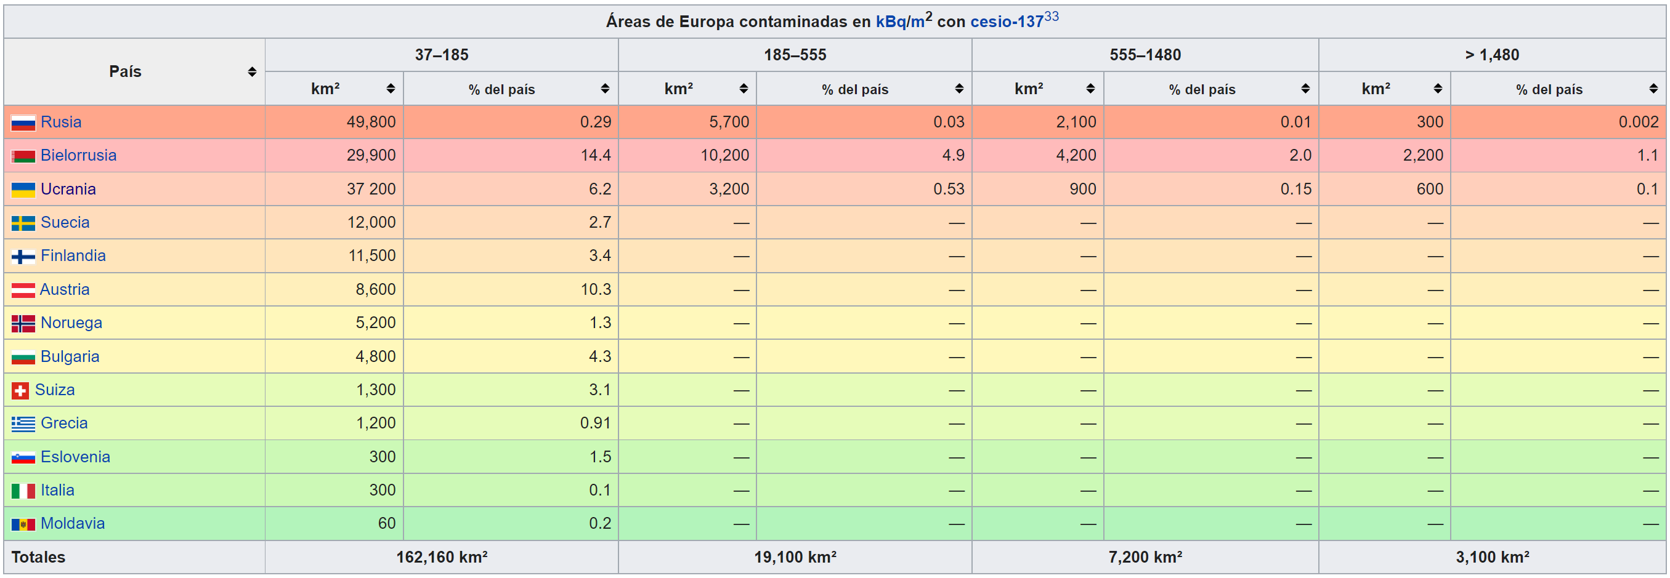Open footnote reference 33
Viewport: 1670px width, 578px height.
pos(1051,16)
